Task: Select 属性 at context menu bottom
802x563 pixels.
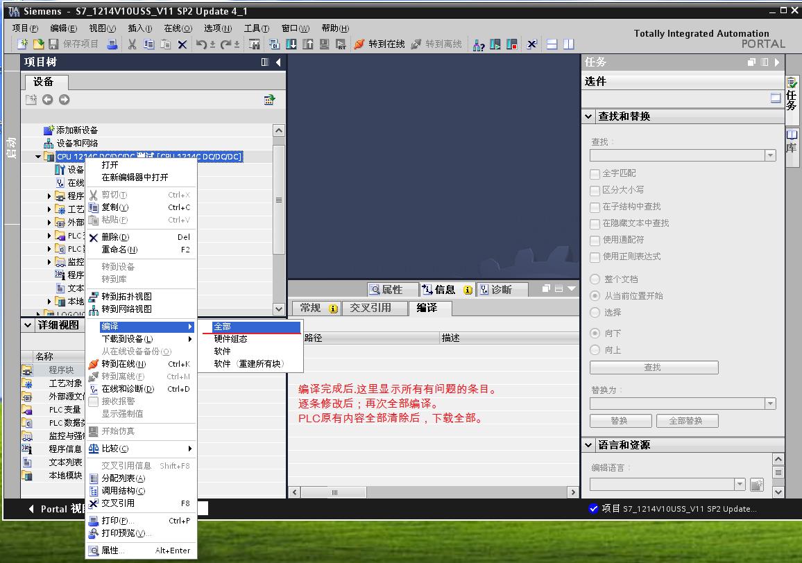Action: [141, 551]
